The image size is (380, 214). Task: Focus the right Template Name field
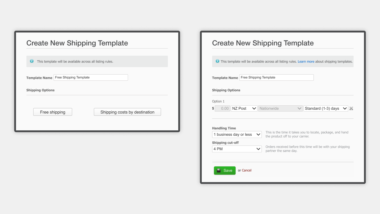276,77
